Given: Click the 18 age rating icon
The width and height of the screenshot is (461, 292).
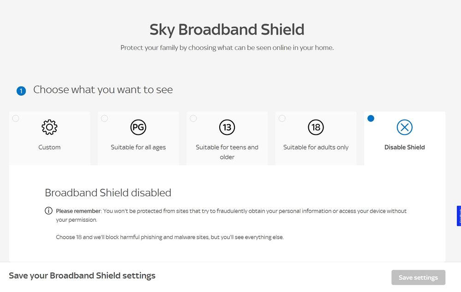Looking at the screenshot, I should tap(316, 127).
